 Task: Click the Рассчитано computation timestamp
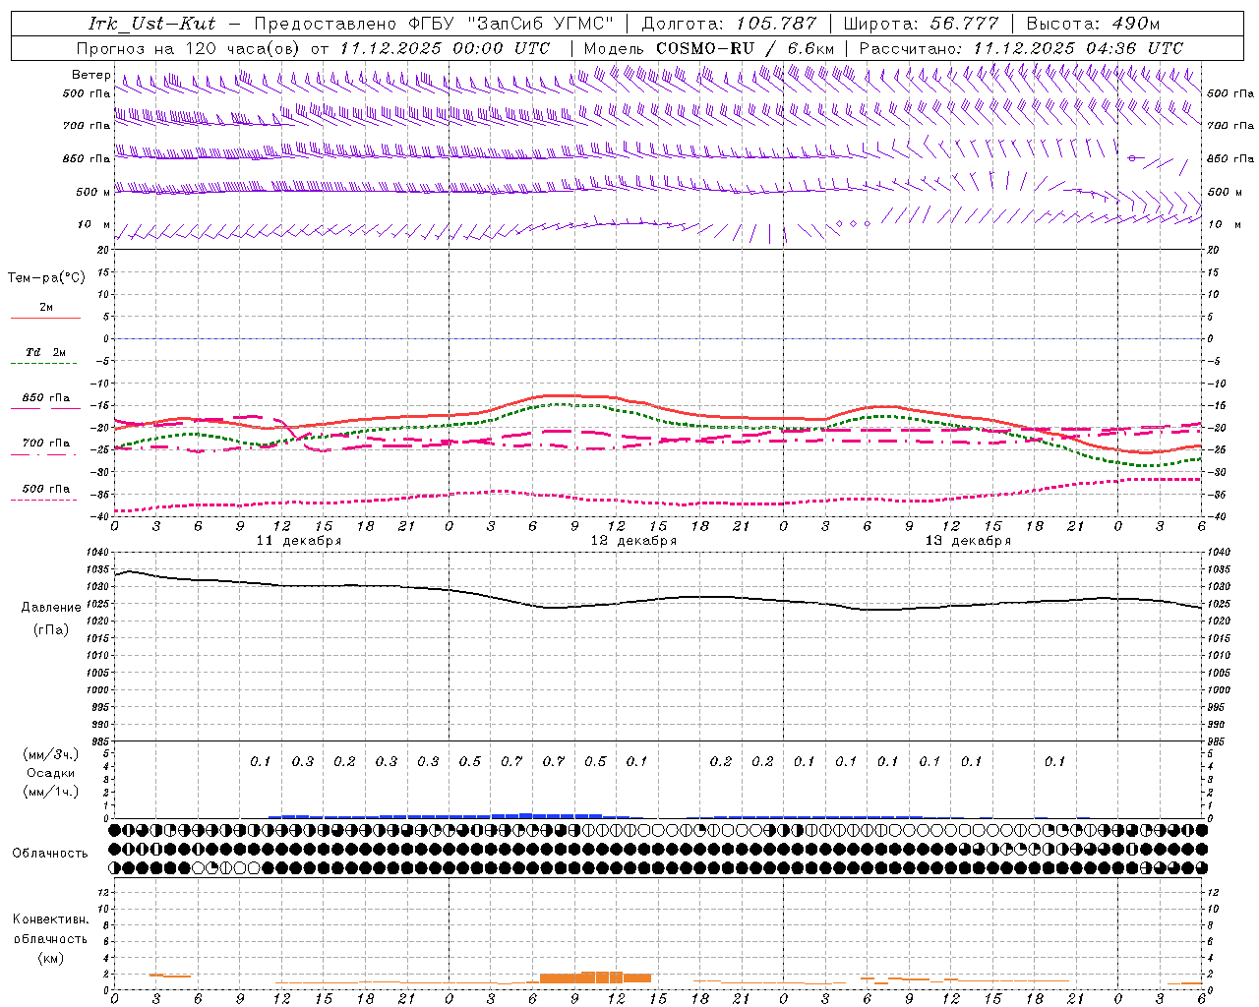[x=1021, y=48]
